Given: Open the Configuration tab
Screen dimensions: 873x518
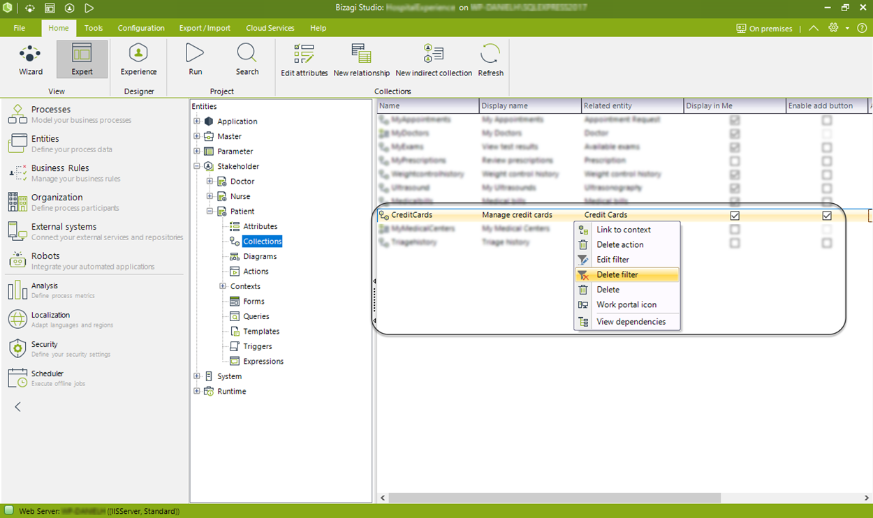Looking at the screenshot, I should 141,28.
